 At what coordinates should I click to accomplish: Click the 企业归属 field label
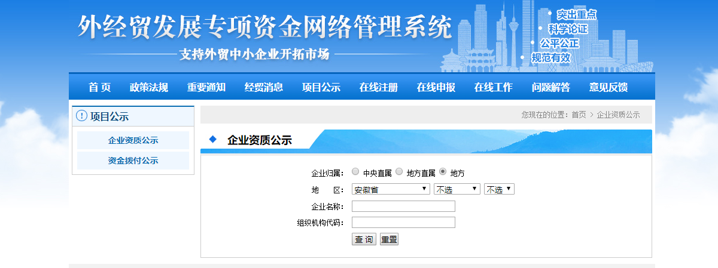coord(327,173)
